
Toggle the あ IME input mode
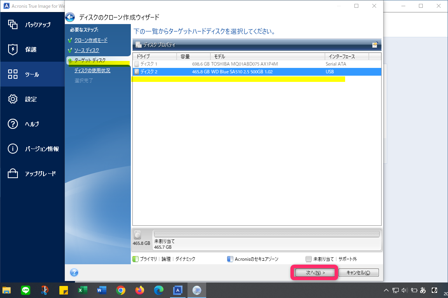(423, 290)
